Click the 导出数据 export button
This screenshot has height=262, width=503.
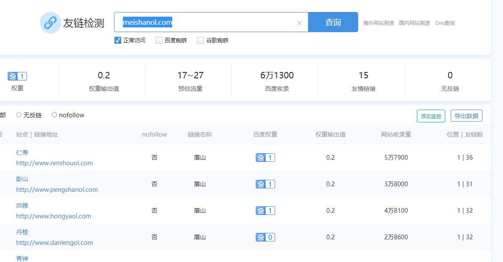coord(466,116)
